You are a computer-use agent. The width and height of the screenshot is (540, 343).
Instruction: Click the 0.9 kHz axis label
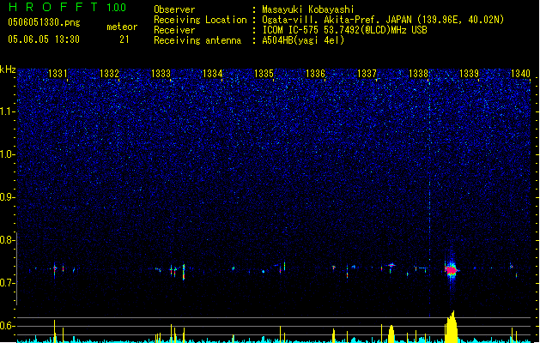point(8,197)
